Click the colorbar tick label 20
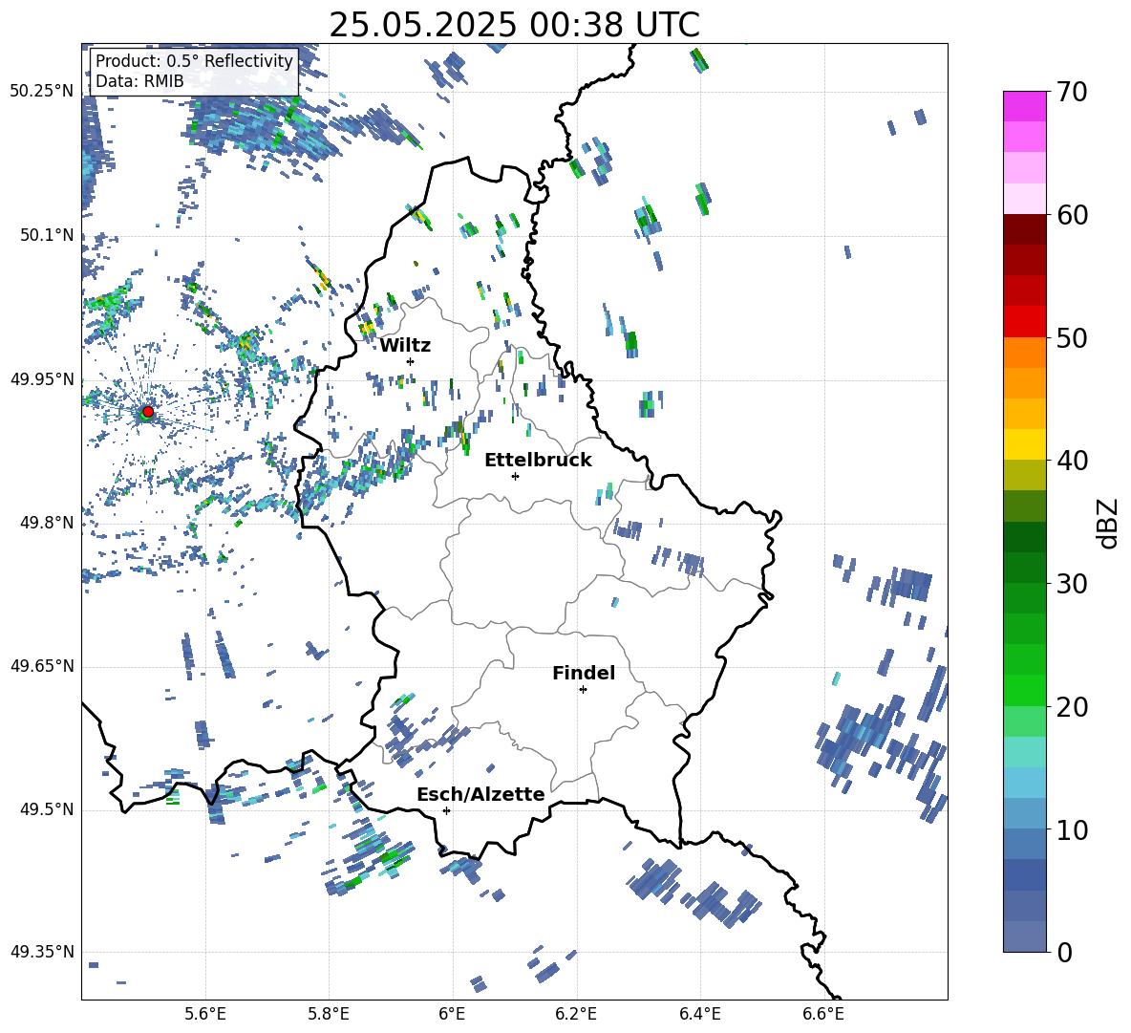 [x=1071, y=707]
